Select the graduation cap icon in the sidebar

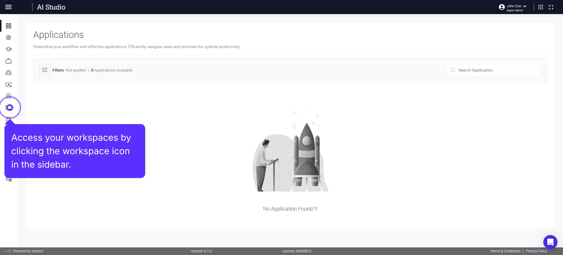(x=9, y=49)
